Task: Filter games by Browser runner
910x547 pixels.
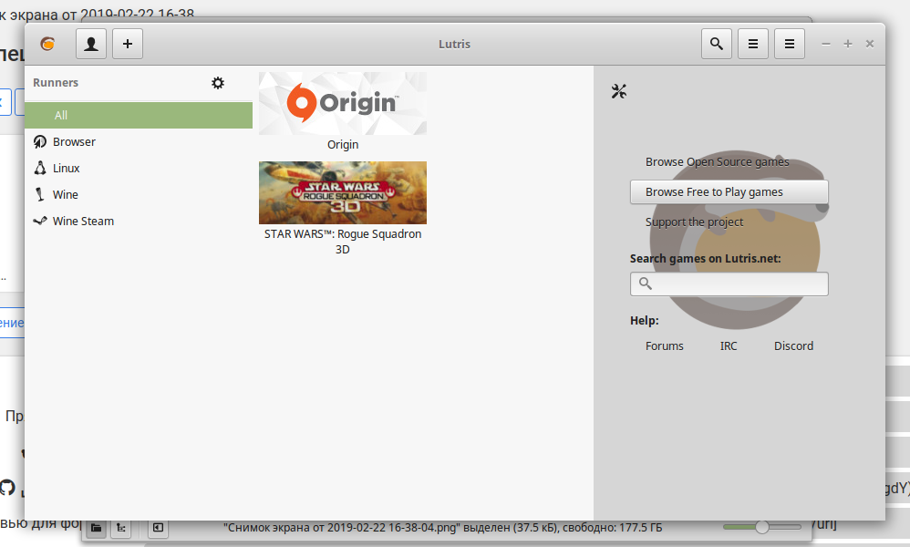Action: 139,141
